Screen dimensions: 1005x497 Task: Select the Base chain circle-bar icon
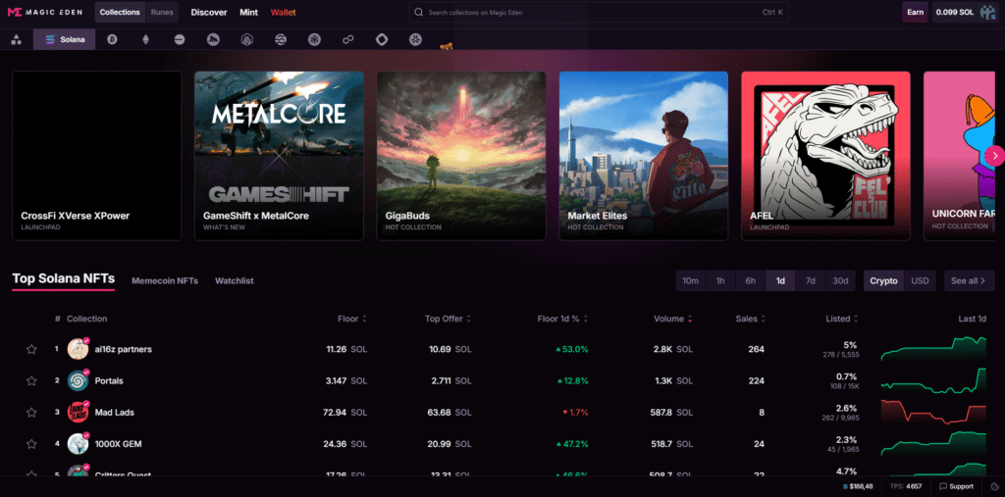(180, 40)
